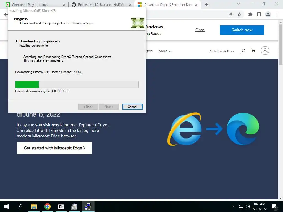Expand the More navigation menu
Screen dimensions: 283x212
coord(165,51)
